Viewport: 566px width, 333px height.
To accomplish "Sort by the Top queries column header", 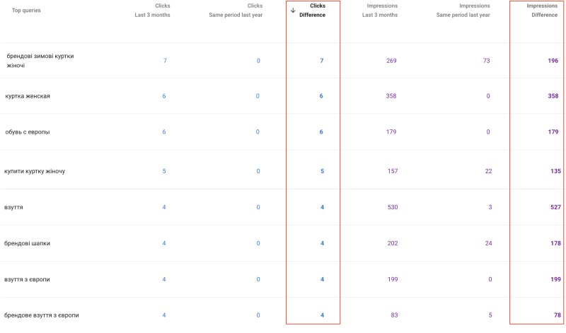I will click(x=26, y=11).
